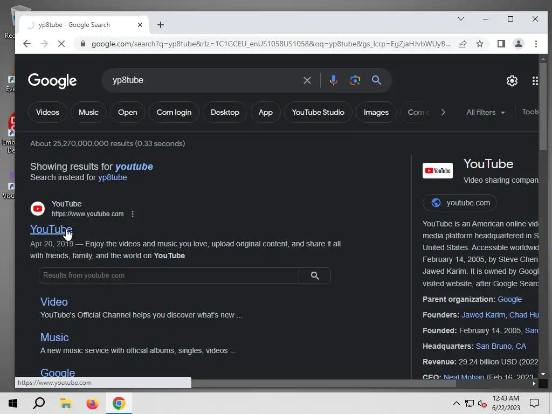Open the tab search chevron
552x414 pixels.
[x=461, y=19]
